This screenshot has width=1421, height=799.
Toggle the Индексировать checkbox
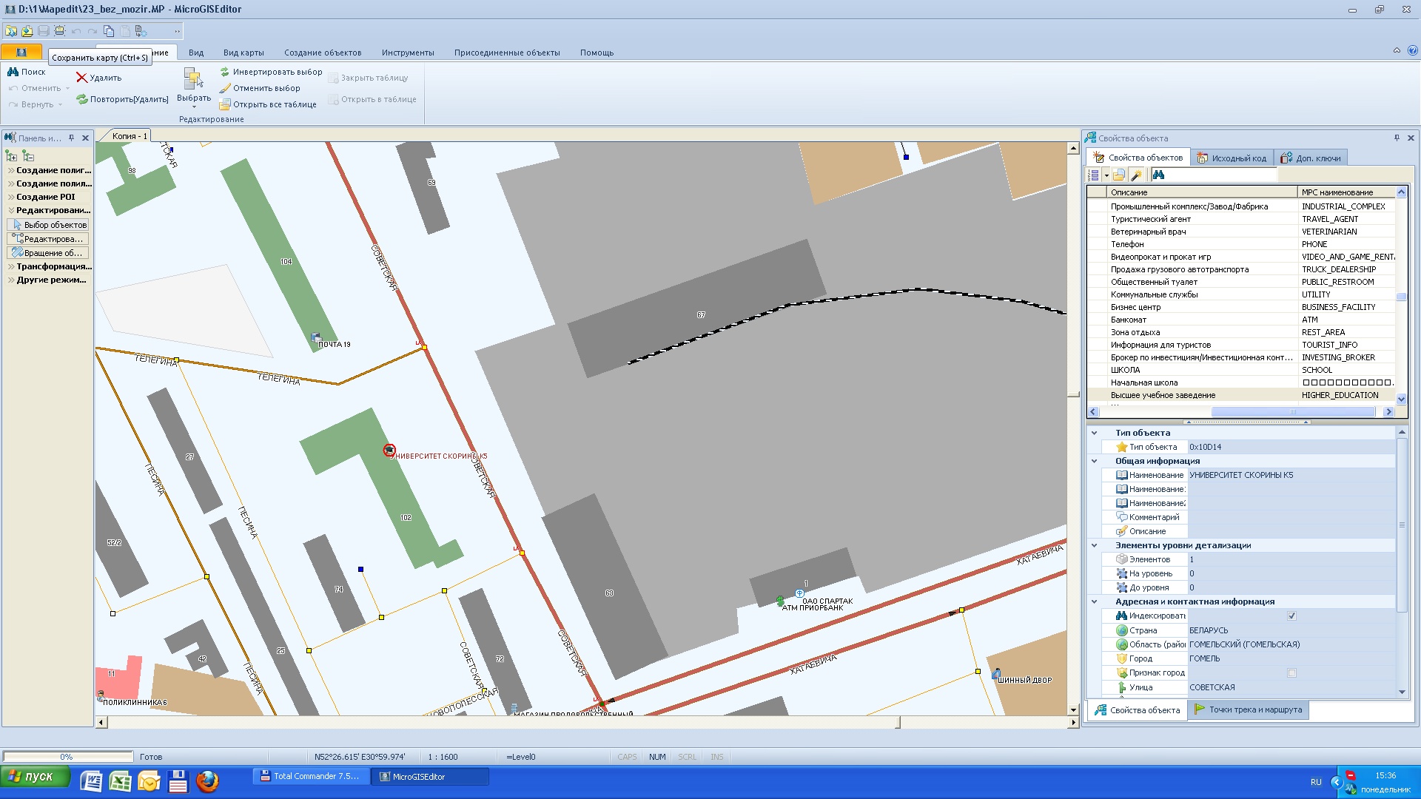1291,616
